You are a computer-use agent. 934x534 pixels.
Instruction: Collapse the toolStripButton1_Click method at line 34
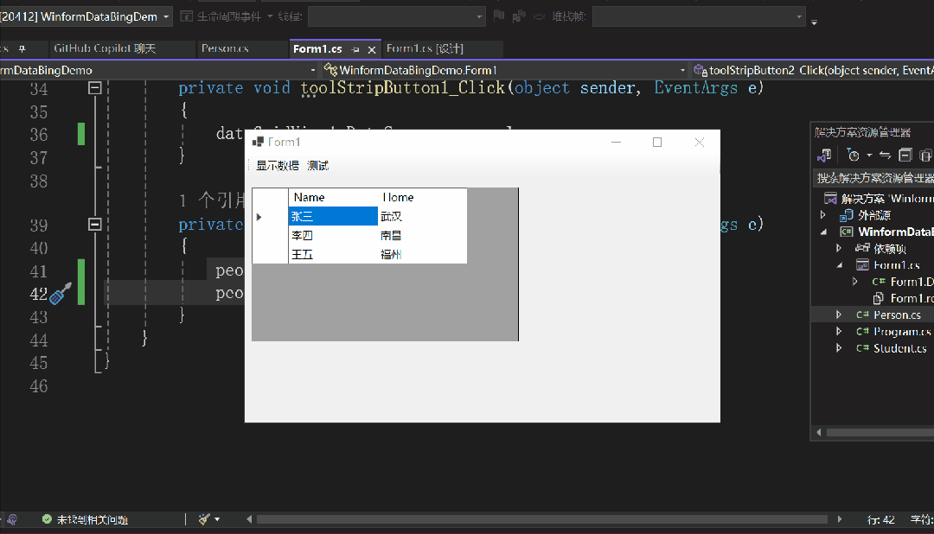coord(95,88)
